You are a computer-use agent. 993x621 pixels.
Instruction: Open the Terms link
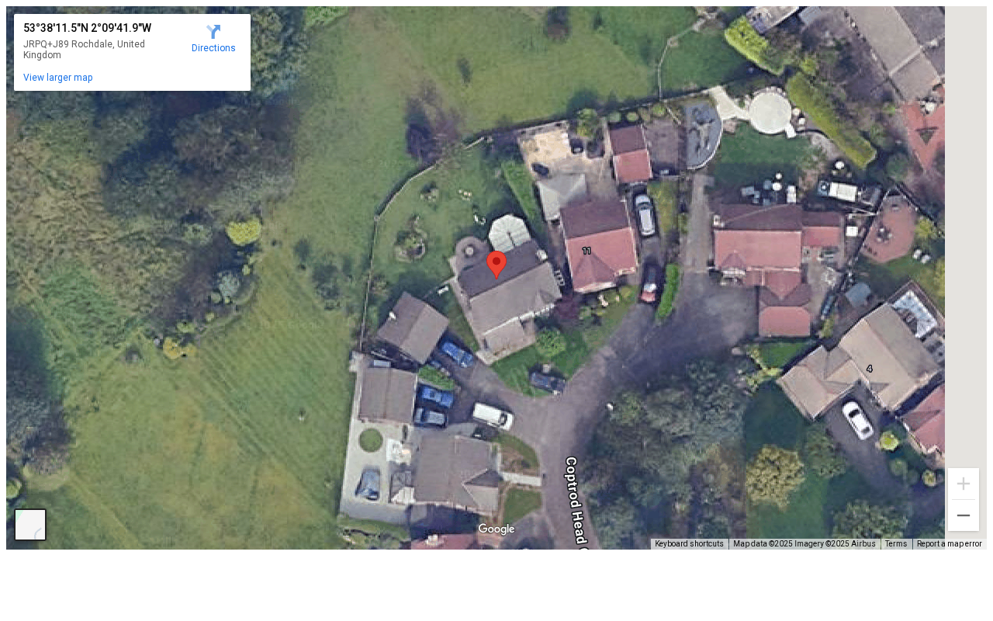896,543
